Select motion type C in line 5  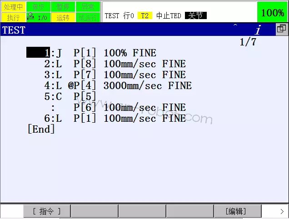[59, 96]
